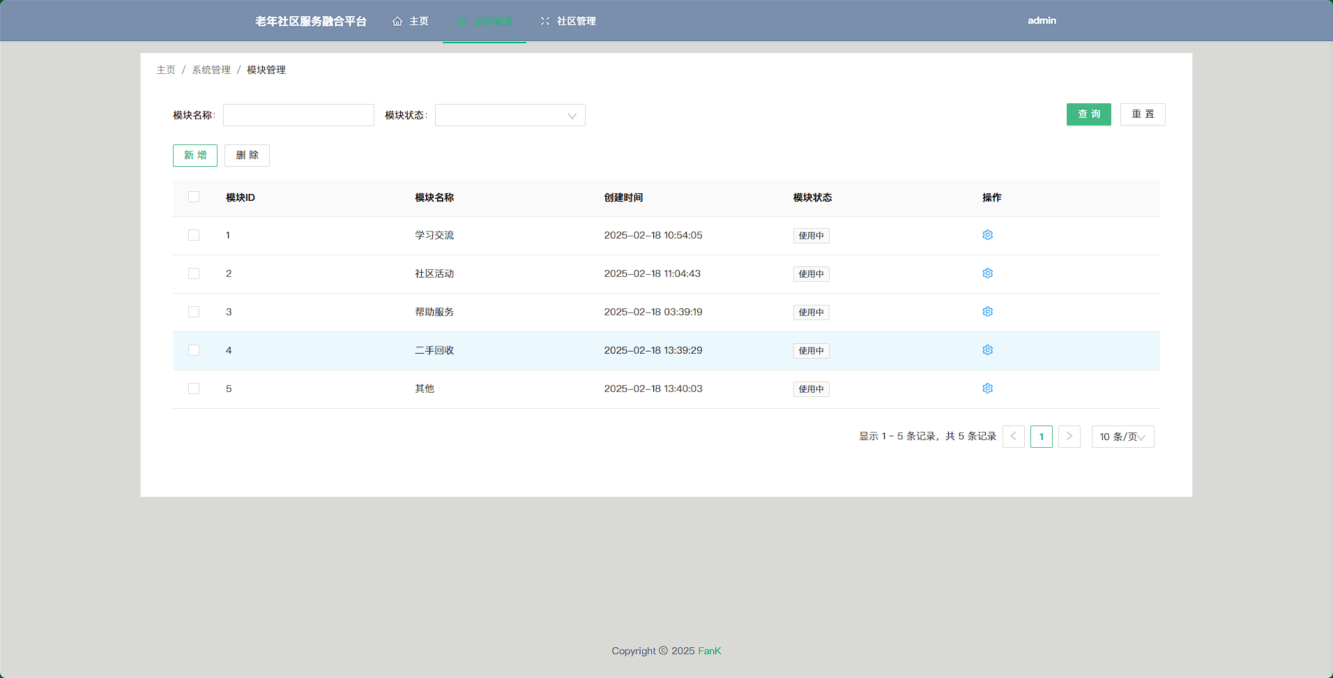Click timestamp 2025-02-18 13:39:29
This screenshot has width=1333, height=678.
click(x=653, y=350)
